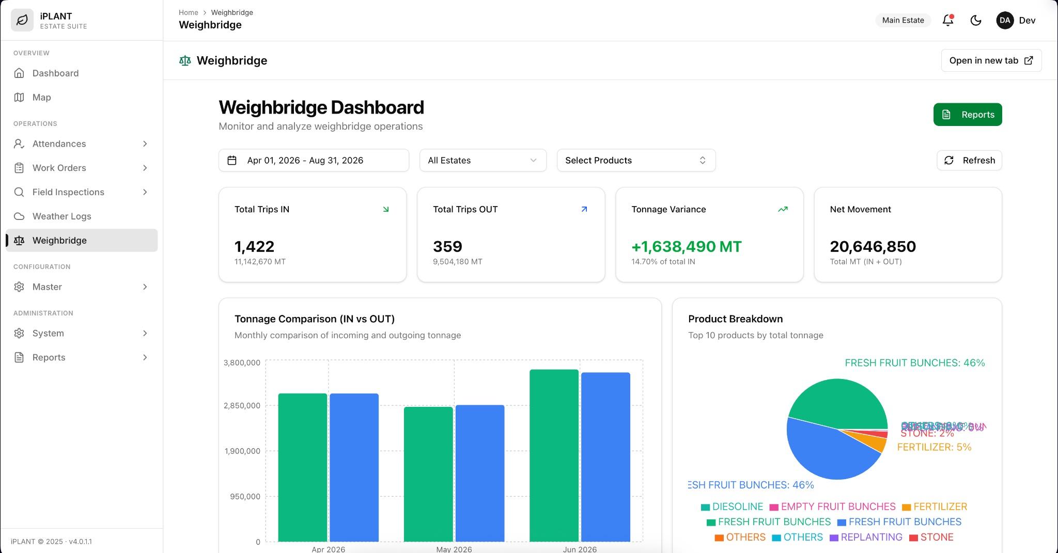Viewport: 1058px width, 553px height.
Task: Click the Map icon in sidebar
Action: 19,98
